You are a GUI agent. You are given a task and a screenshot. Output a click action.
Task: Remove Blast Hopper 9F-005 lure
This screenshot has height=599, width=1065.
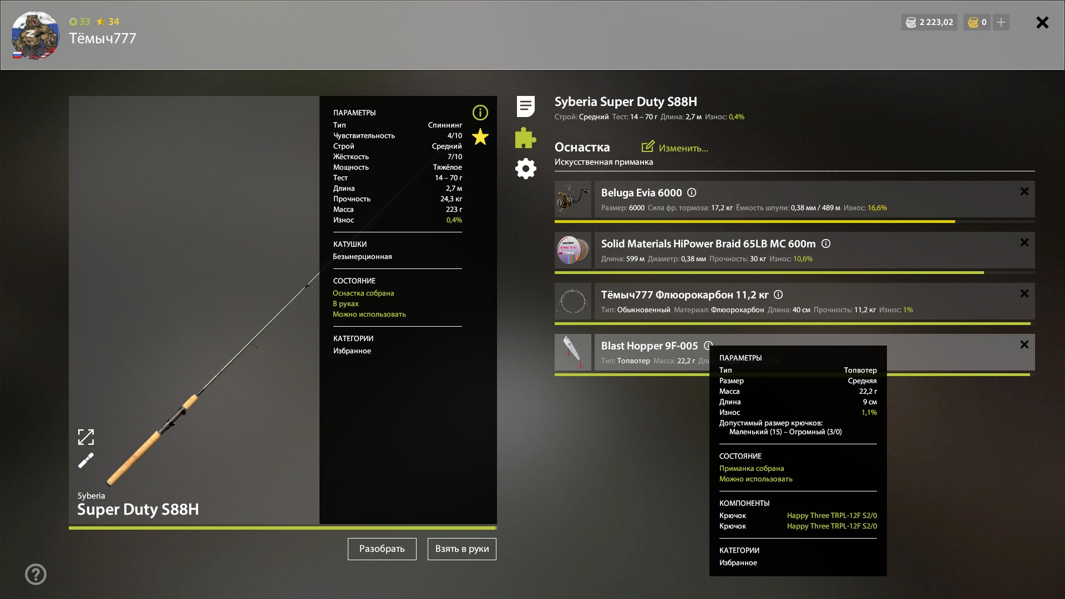coord(1025,344)
